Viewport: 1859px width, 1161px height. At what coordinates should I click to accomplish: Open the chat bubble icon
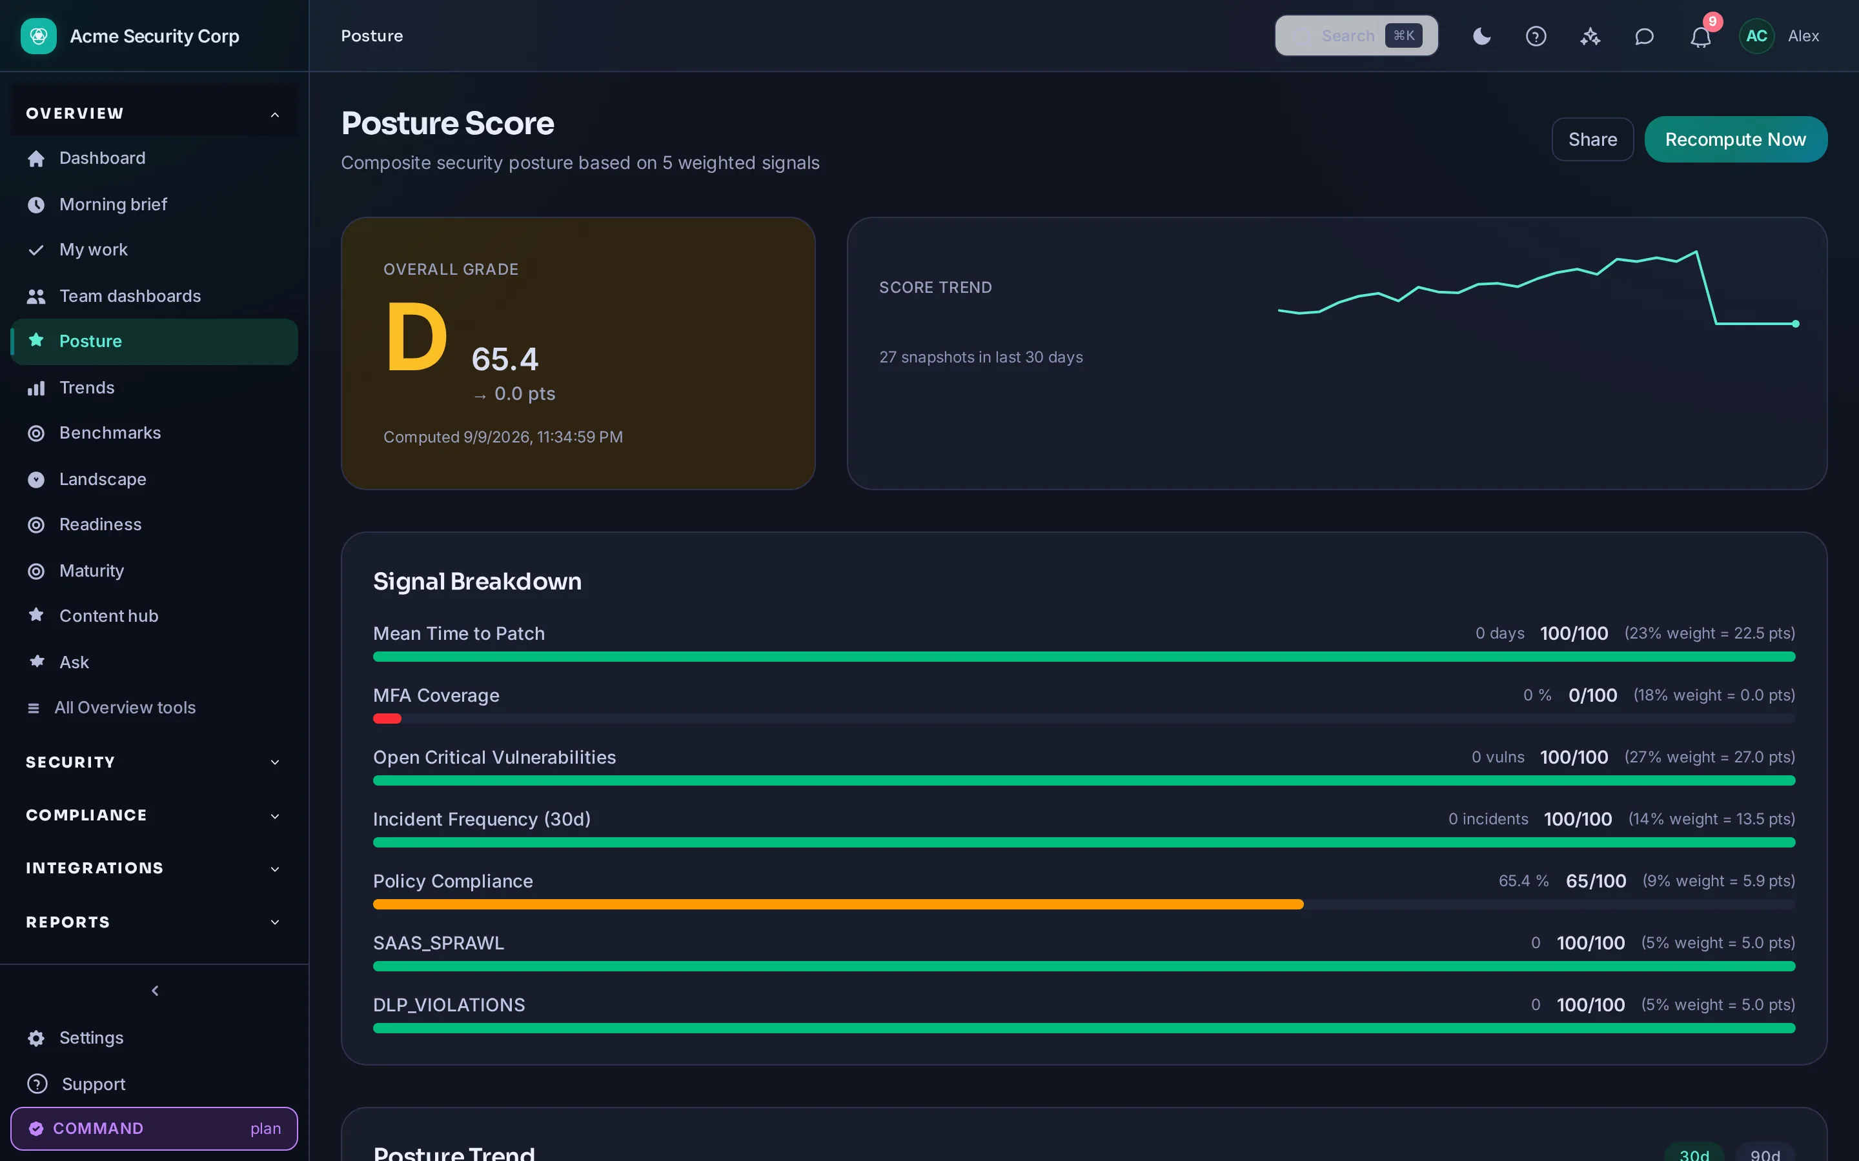point(1644,36)
